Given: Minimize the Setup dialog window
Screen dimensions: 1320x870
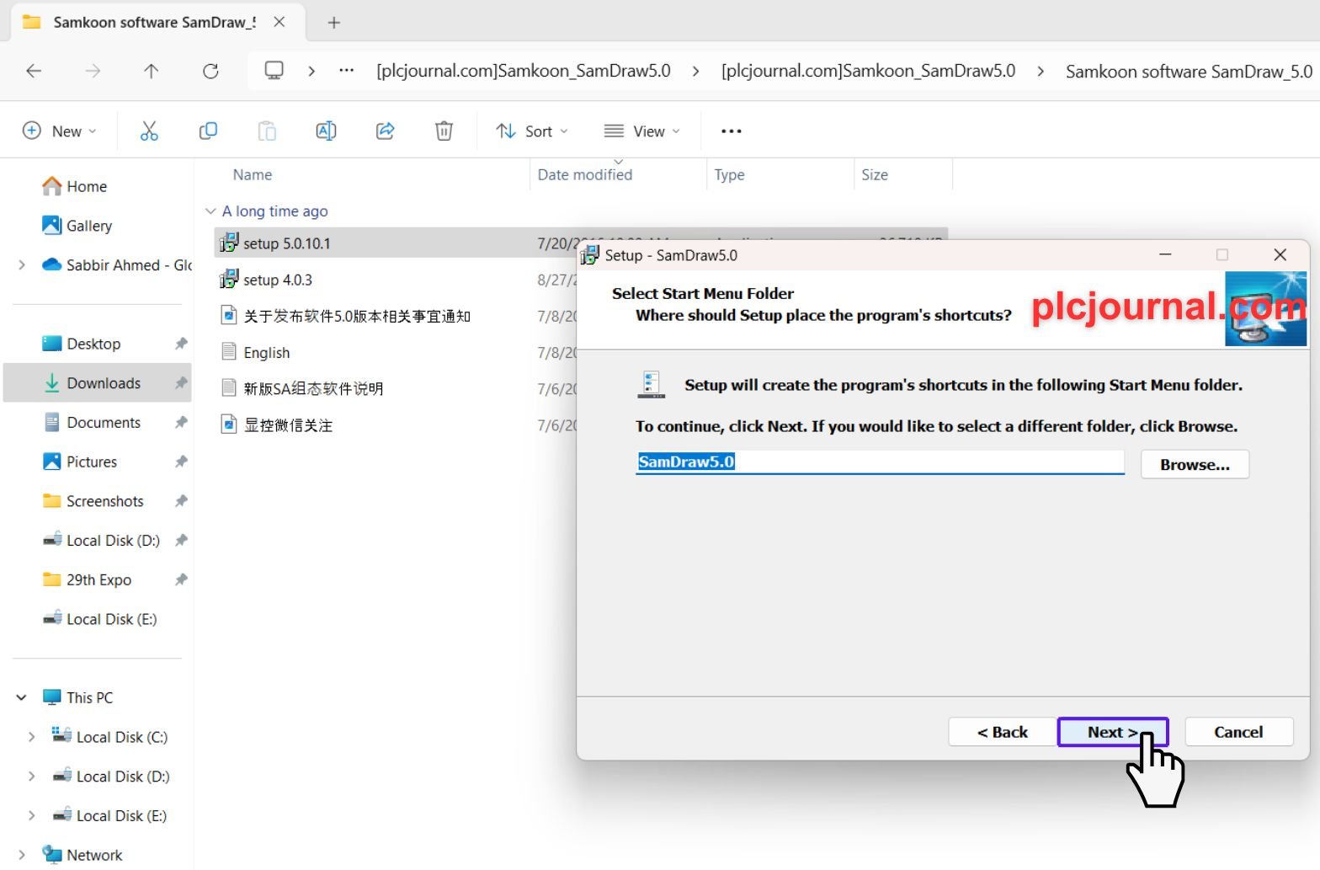Looking at the screenshot, I should coord(1165,254).
